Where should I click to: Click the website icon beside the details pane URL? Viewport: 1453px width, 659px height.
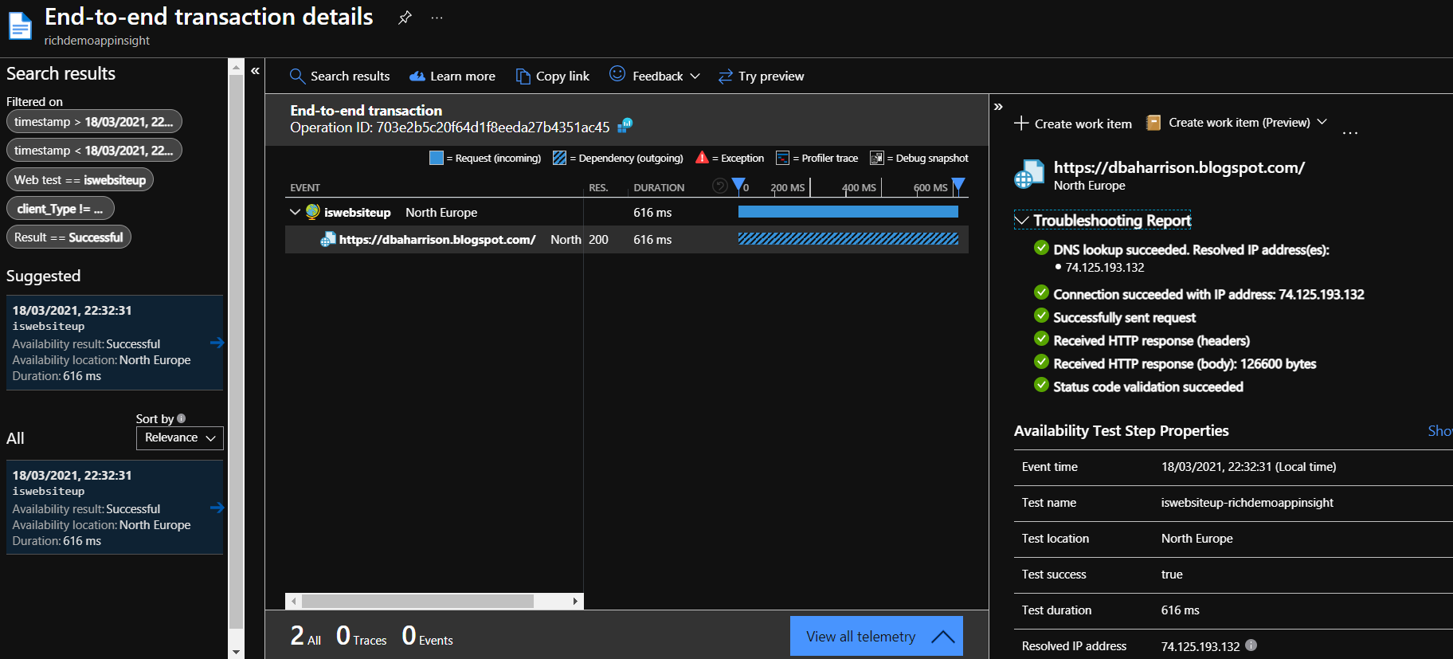pyautogui.click(x=1028, y=175)
